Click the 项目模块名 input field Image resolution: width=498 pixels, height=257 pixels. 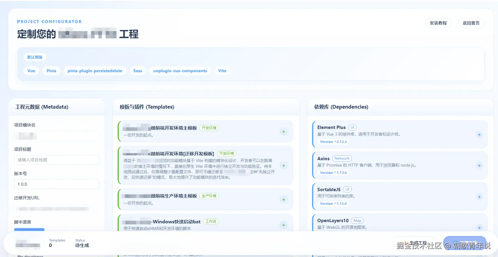pyautogui.click(x=57, y=136)
